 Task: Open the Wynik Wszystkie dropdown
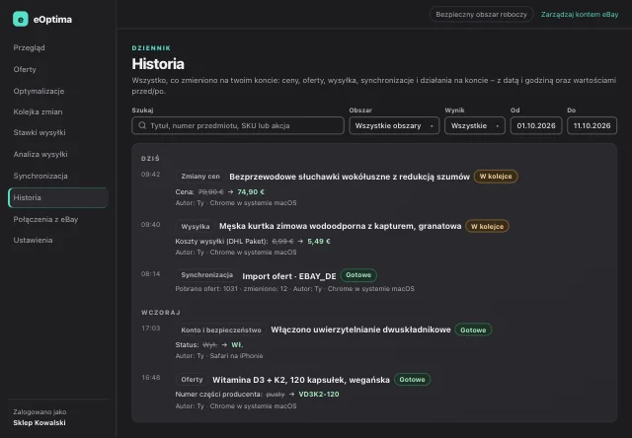click(475, 125)
